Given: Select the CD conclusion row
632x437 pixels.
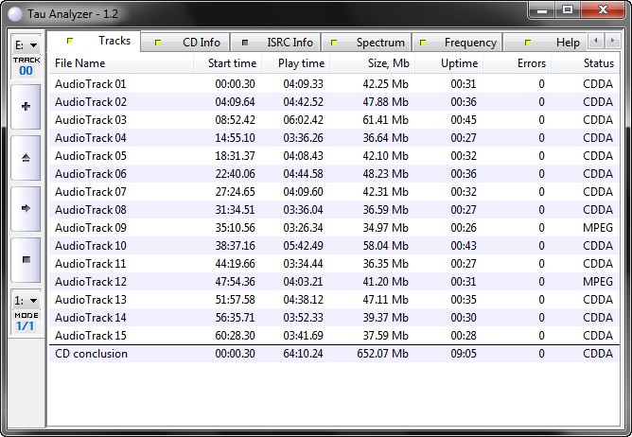Looking at the screenshot, I should tap(334, 354).
